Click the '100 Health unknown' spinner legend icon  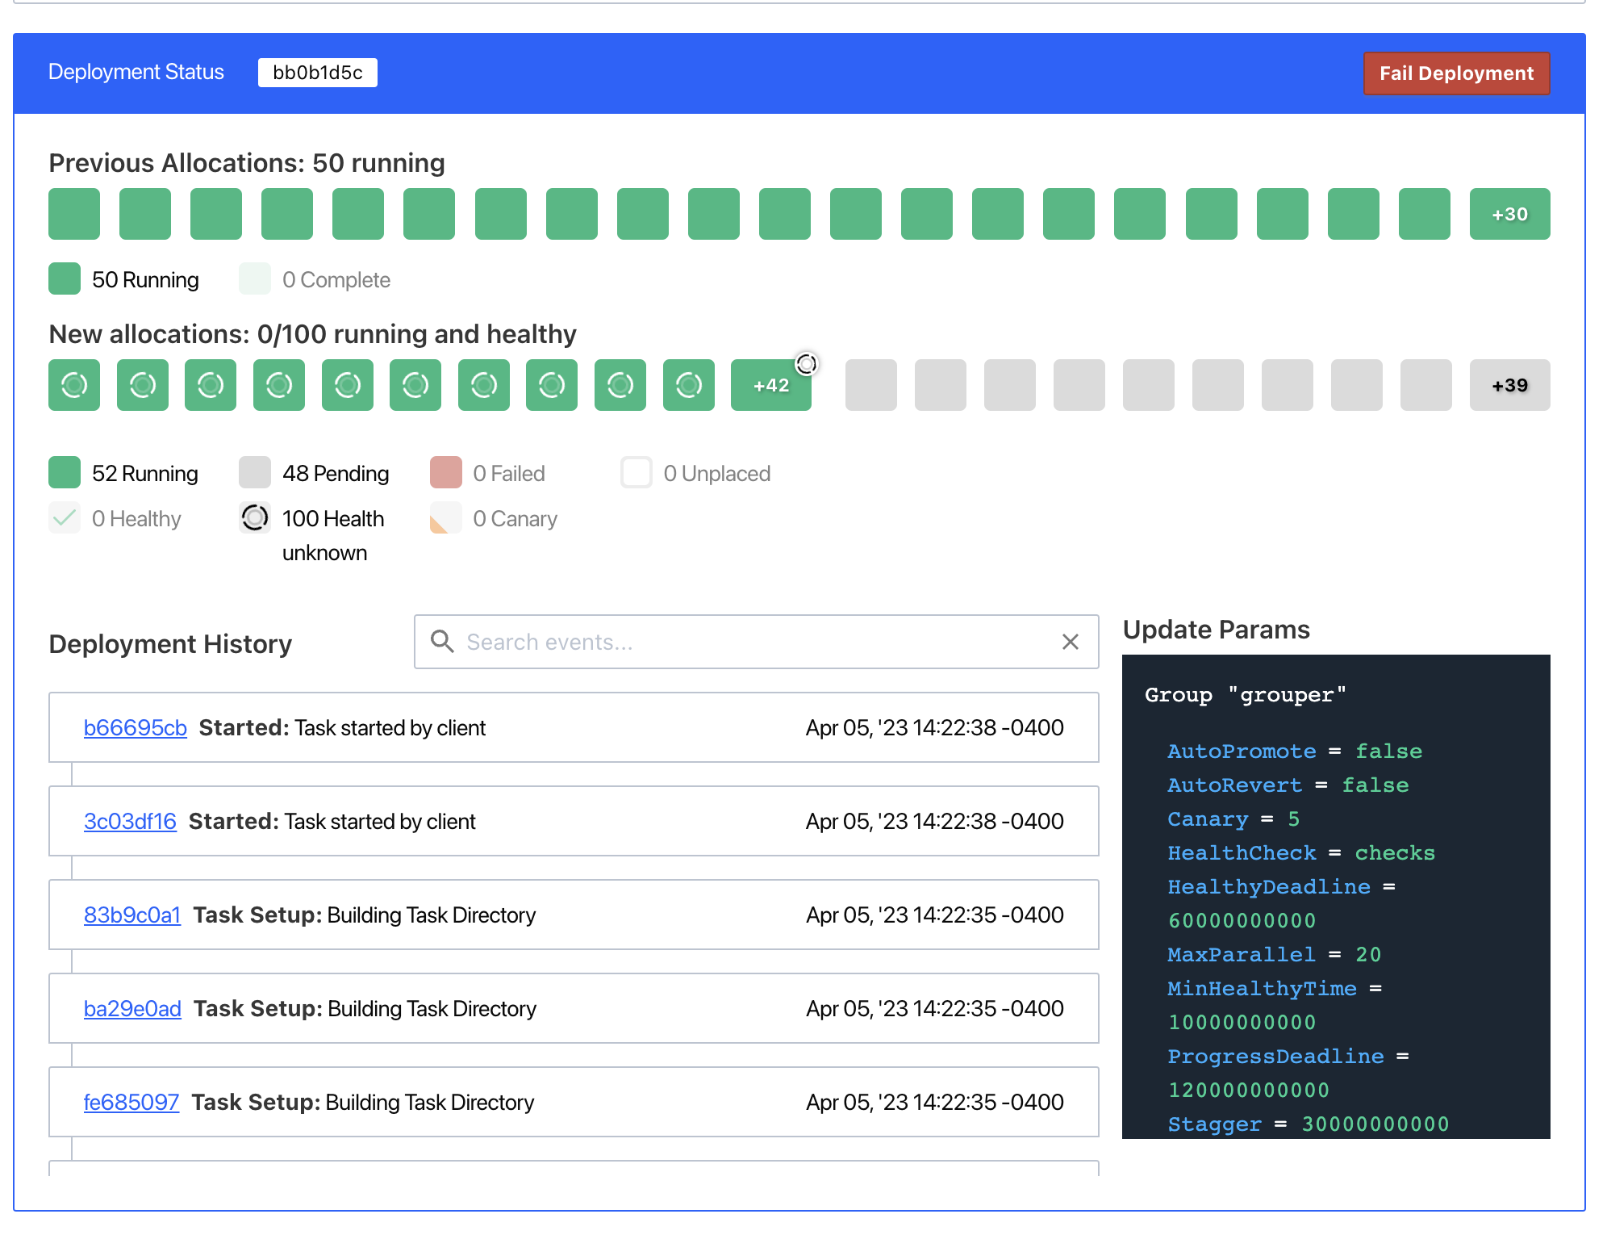click(x=255, y=518)
